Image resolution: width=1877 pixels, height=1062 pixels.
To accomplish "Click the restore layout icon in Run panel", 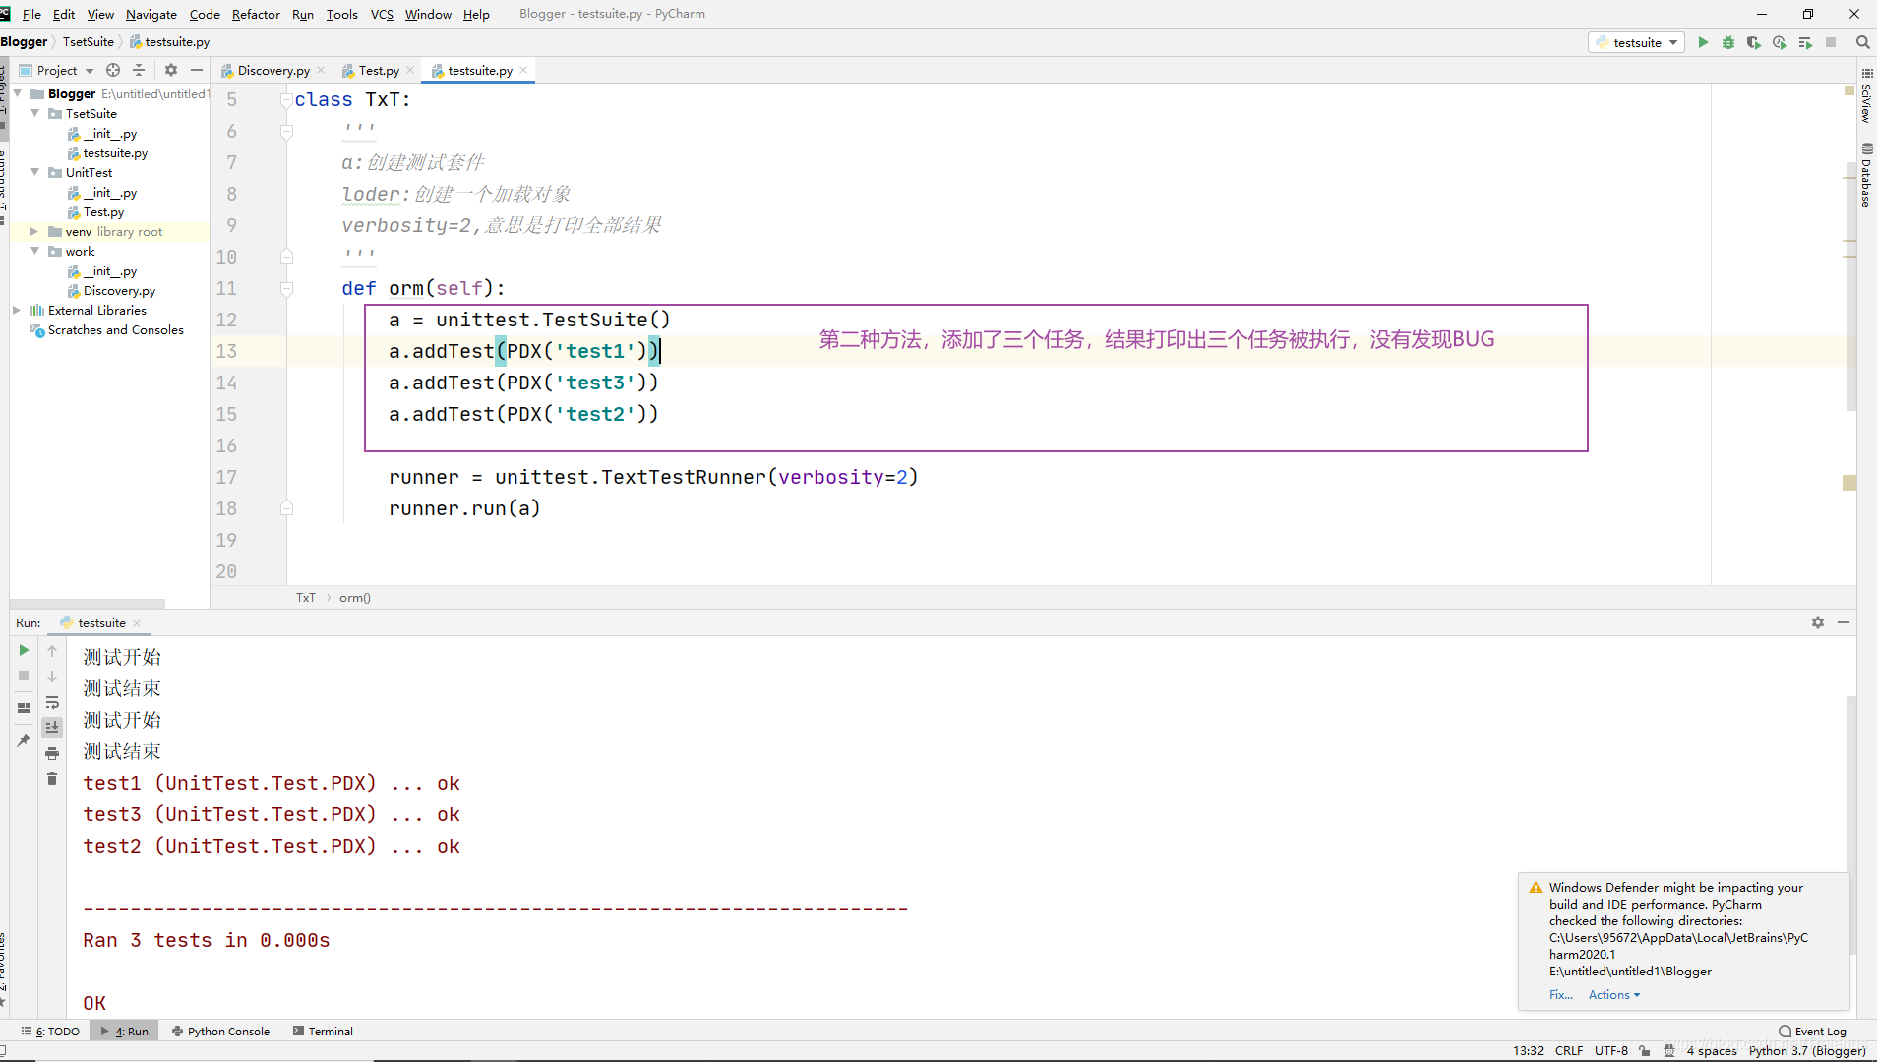I will coord(24,708).
